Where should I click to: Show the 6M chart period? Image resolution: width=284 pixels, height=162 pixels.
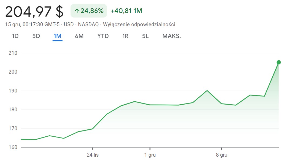click(79, 36)
